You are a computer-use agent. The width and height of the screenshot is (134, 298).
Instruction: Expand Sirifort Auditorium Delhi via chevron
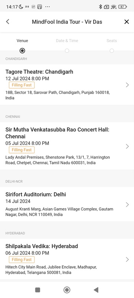(x=127, y=205)
